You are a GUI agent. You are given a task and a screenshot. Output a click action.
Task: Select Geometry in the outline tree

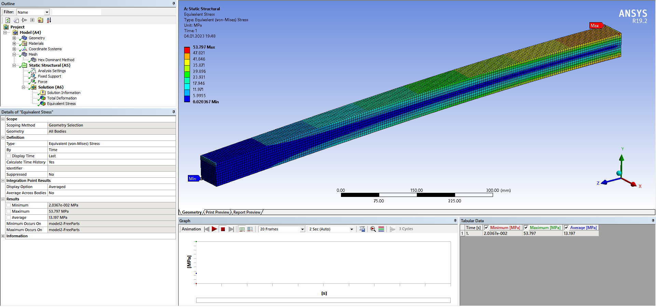click(37, 38)
